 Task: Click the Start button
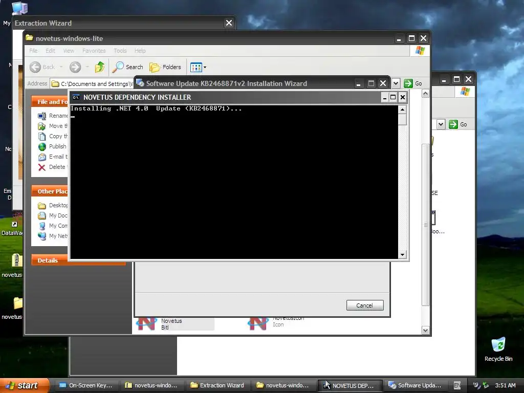point(24,385)
